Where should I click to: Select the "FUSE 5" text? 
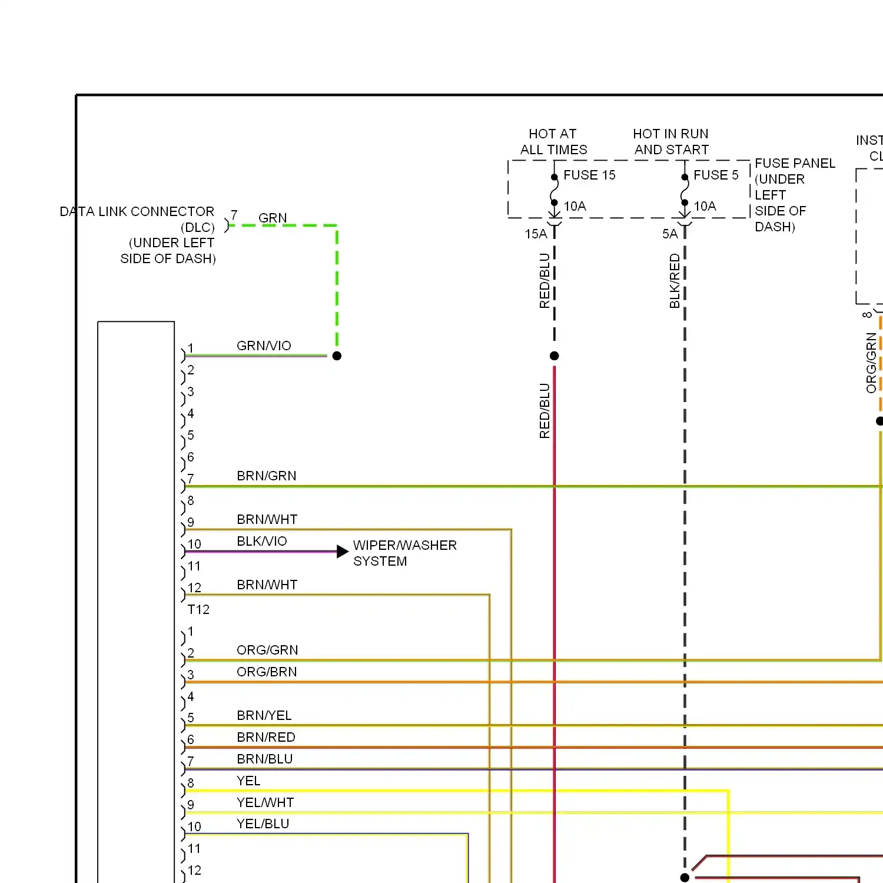[x=716, y=175]
